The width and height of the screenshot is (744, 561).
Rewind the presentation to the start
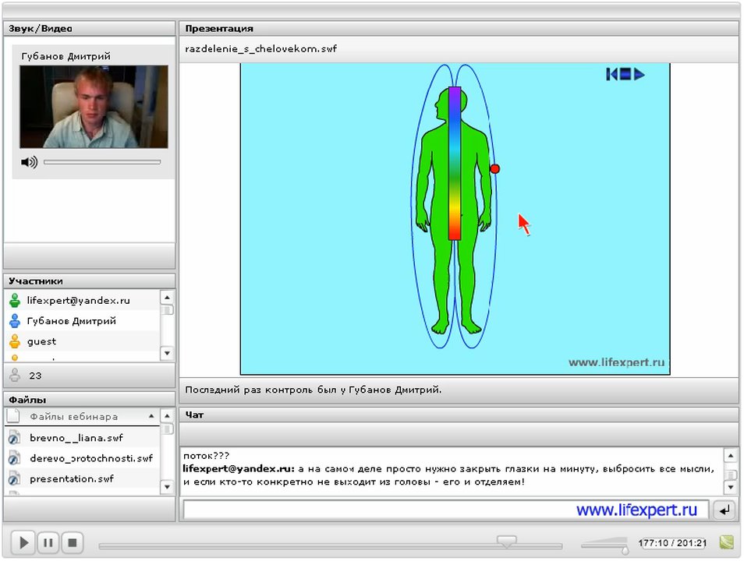[x=611, y=74]
